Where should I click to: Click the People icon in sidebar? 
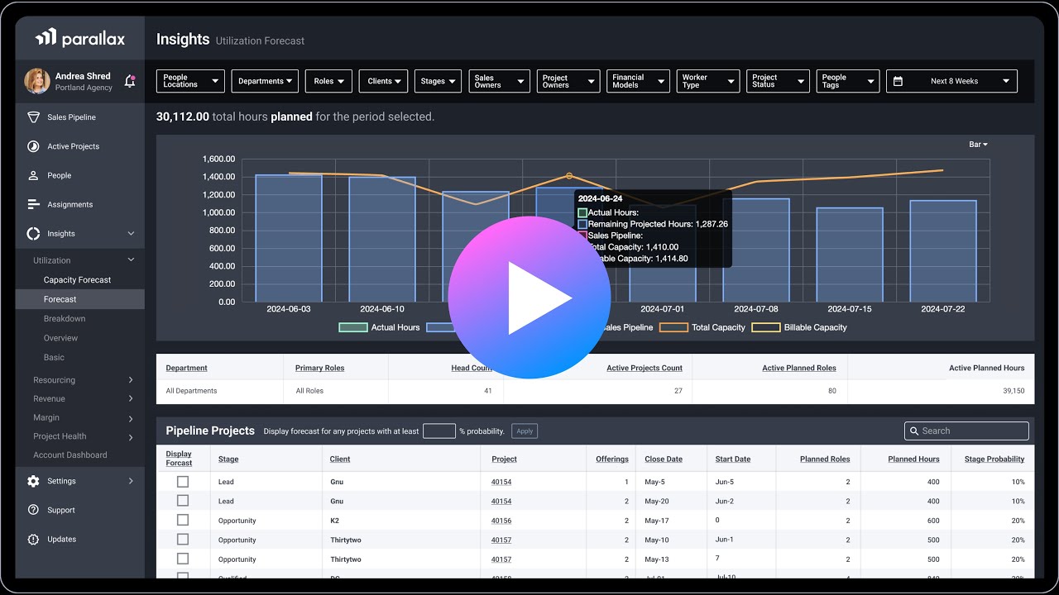(33, 175)
